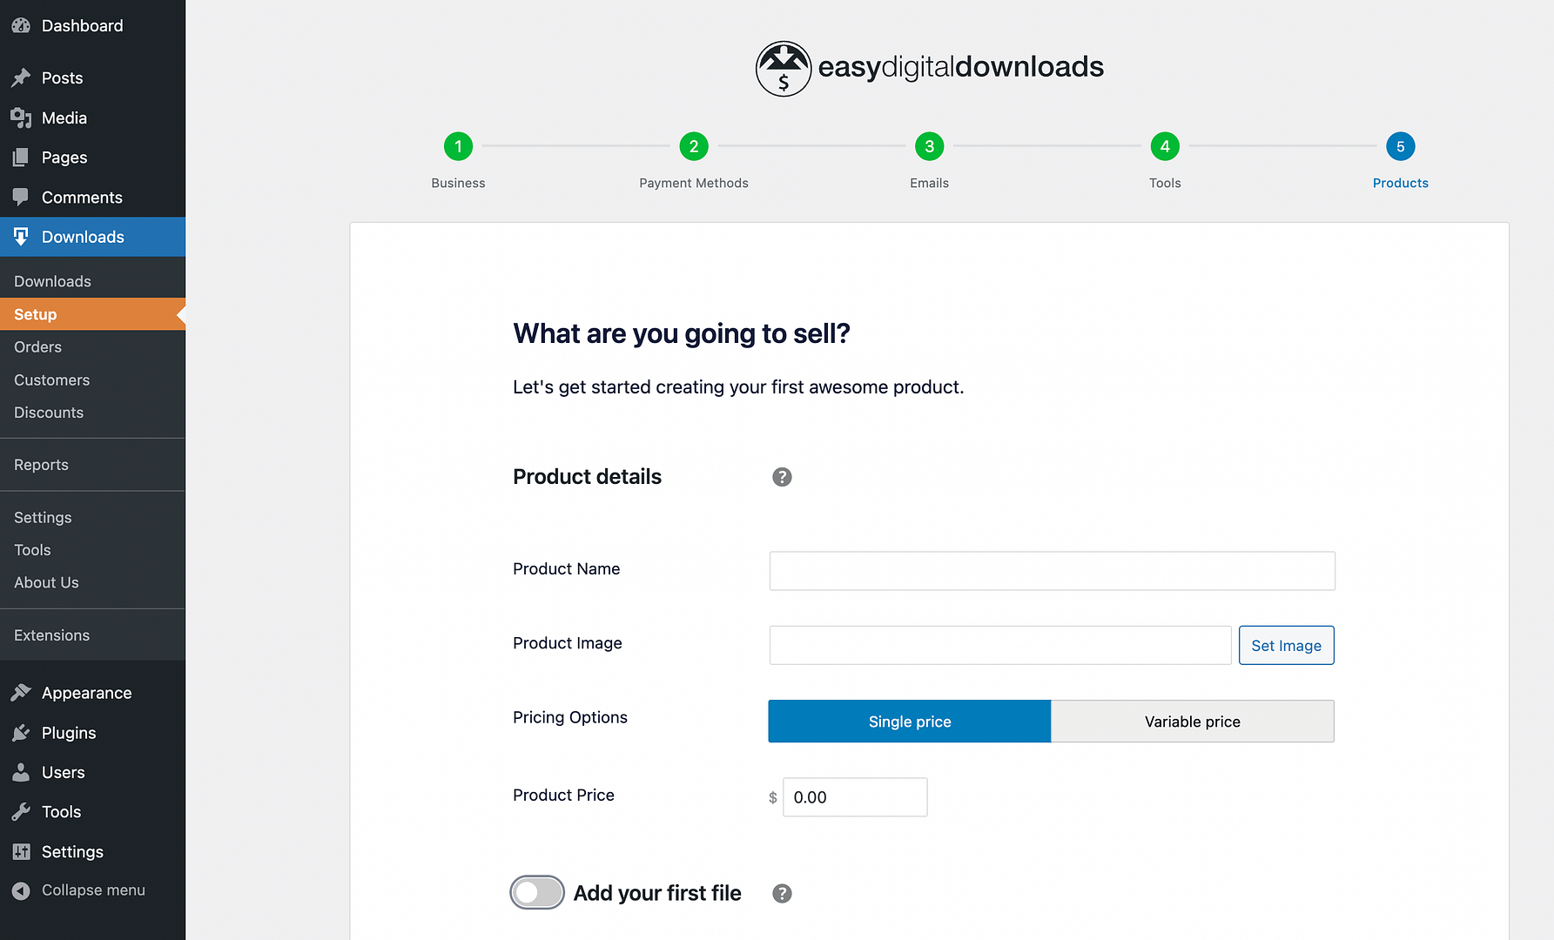Select step 5 Products circle
The width and height of the screenshot is (1554, 940).
click(1401, 146)
